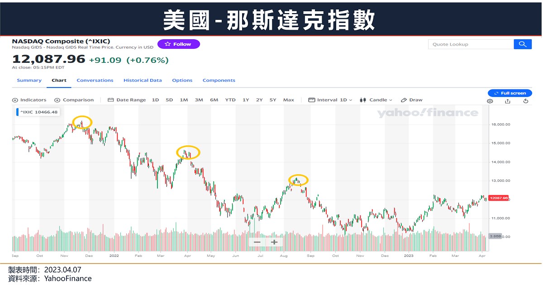Zoom out with the minus button
Viewport: 543px width, 287px height.
pyautogui.click(x=257, y=242)
